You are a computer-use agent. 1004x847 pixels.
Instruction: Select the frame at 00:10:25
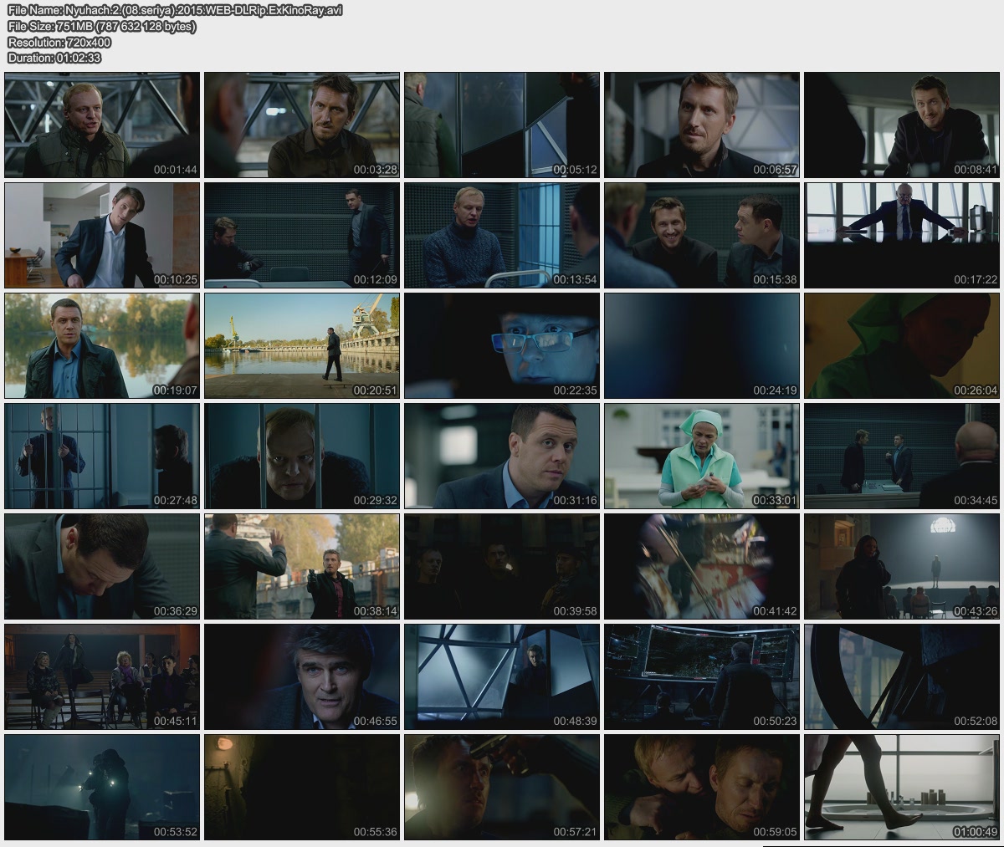tap(102, 236)
